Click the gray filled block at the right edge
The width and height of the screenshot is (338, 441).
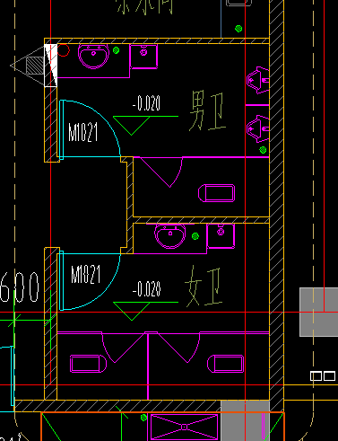coord(319,312)
